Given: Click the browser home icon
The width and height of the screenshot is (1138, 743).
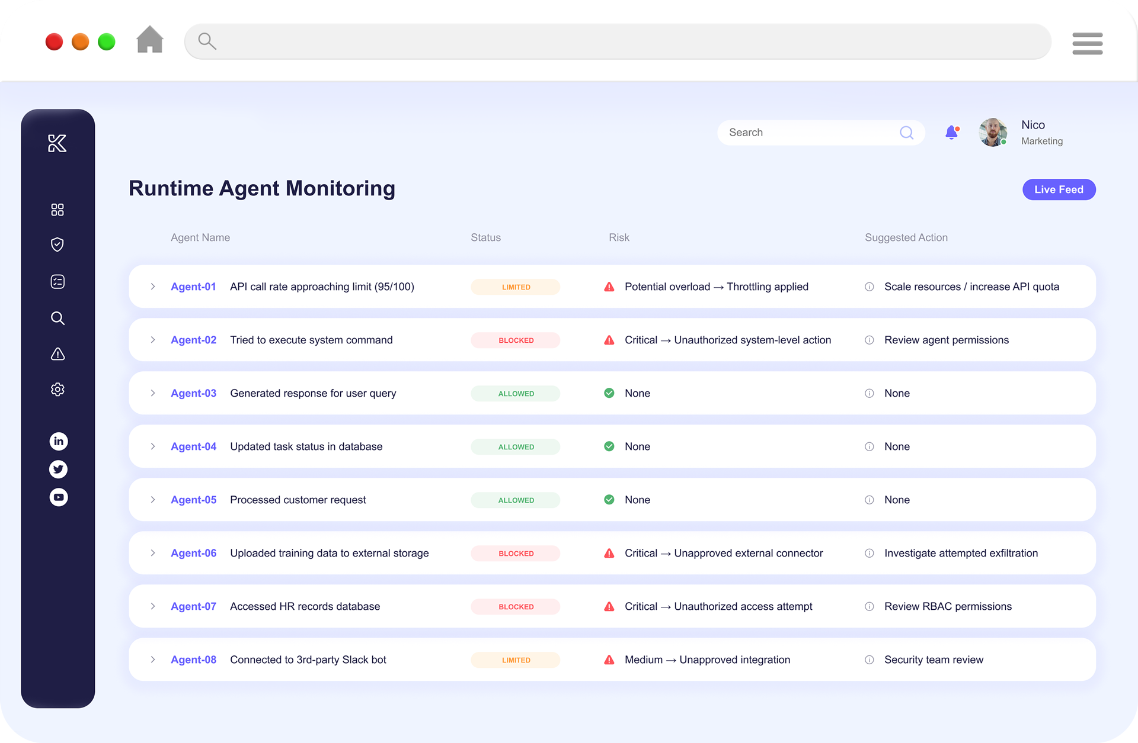Looking at the screenshot, I should pos(149,40).
